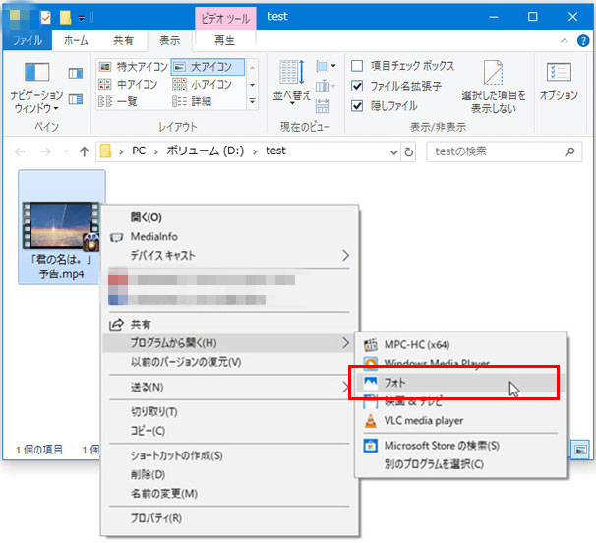Open the group-by dropdown icon
Viewport: 596px width, 543px height.
click(326, 67)
